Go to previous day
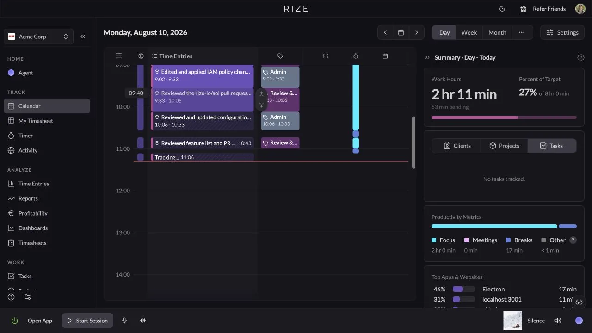The height and width of the screenshot is (333, 592). click(385, 32)
